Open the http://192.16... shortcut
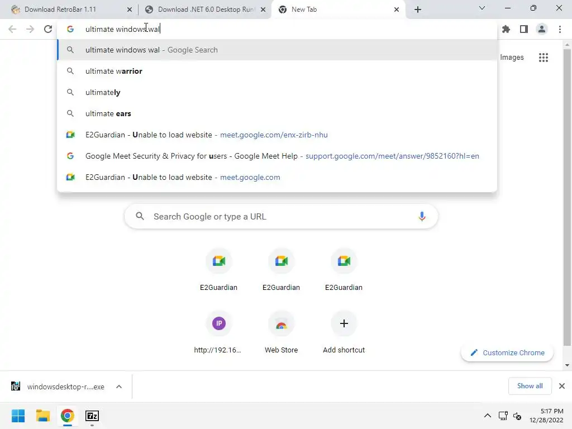Viewport: 572px width, 429px height. 218,332
